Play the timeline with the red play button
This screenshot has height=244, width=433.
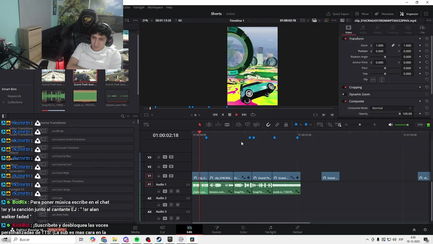click(x=236, y=115)
